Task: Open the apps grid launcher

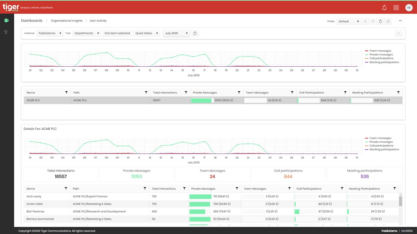Action: 396,7
